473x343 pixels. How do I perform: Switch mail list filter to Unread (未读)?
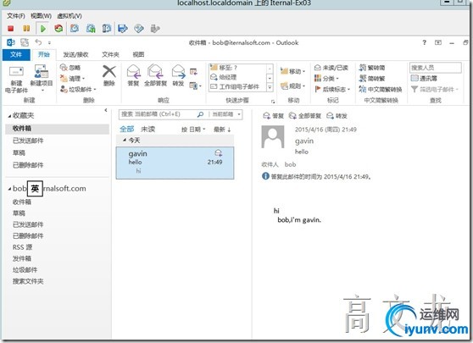(x=147, y=130)
